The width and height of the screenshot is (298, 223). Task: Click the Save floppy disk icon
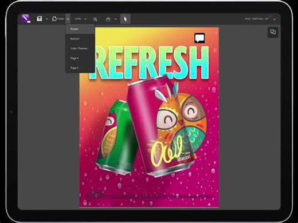pyautogui.click(x=40, y=19)
